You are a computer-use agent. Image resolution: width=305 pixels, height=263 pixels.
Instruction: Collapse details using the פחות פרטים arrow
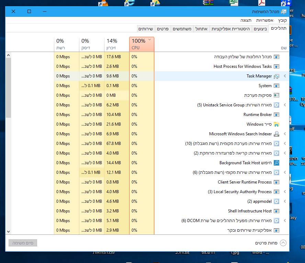coord(283,243)
